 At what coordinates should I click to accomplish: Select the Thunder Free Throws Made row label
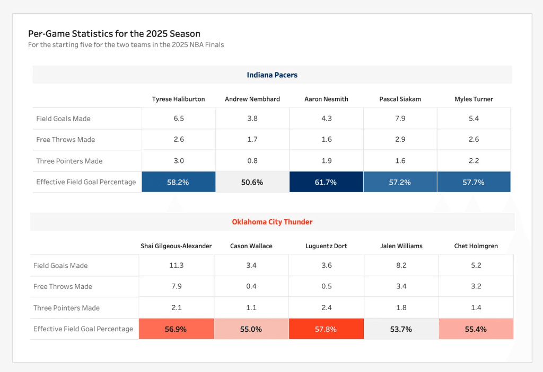pyautogui.click(x=63, y=286)
